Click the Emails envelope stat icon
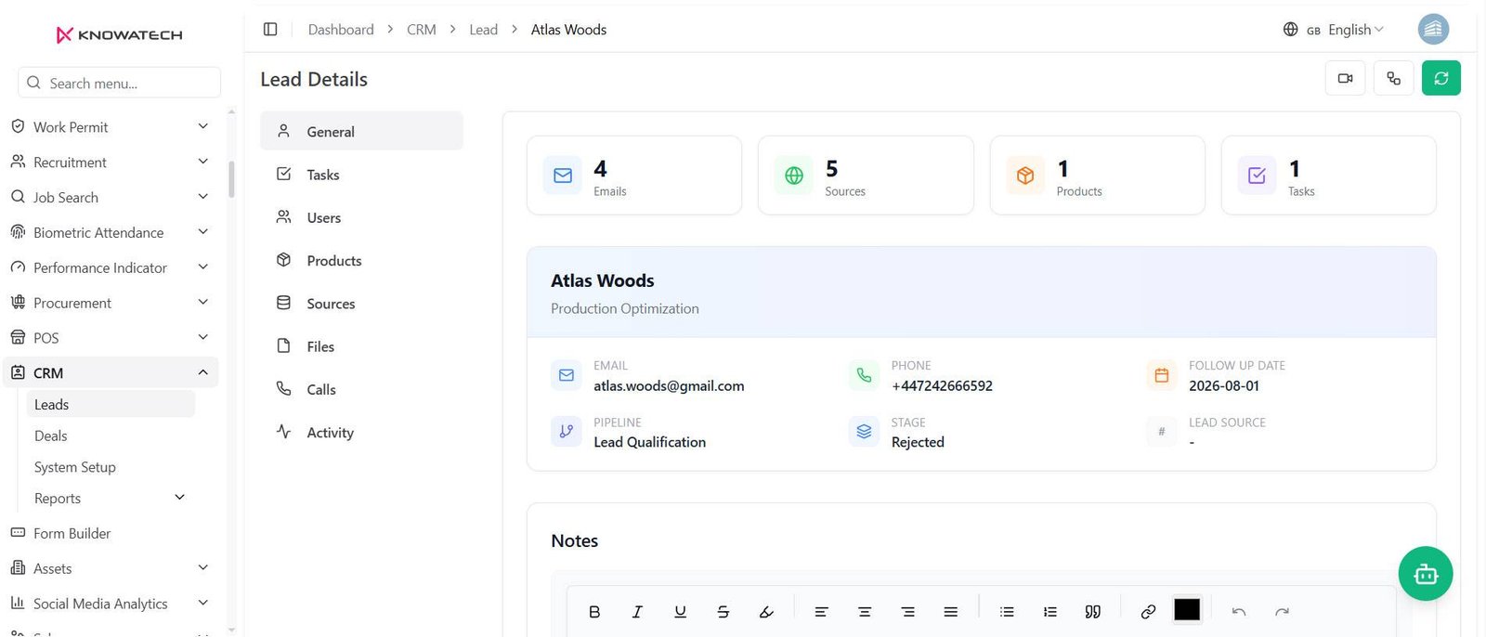The height and width of the screenshot is (637, 1486). click(563, 175)
